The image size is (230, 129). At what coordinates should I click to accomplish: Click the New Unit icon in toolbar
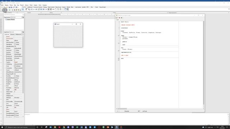2,7
